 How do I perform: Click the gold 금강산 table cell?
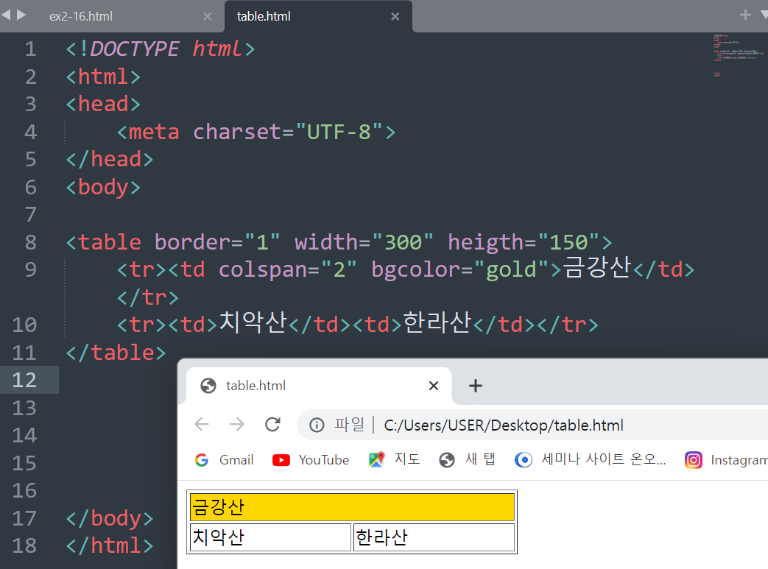[352, 507]
